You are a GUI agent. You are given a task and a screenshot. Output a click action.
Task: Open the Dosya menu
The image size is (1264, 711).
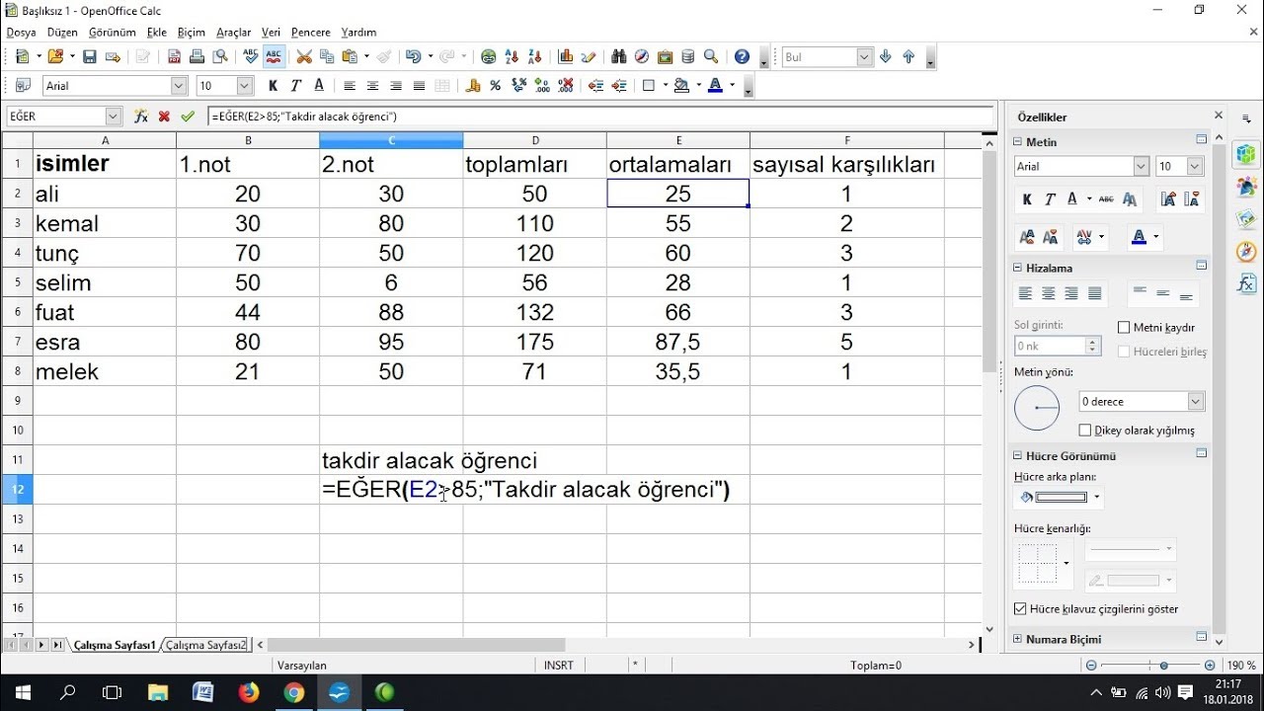(21, 33)
